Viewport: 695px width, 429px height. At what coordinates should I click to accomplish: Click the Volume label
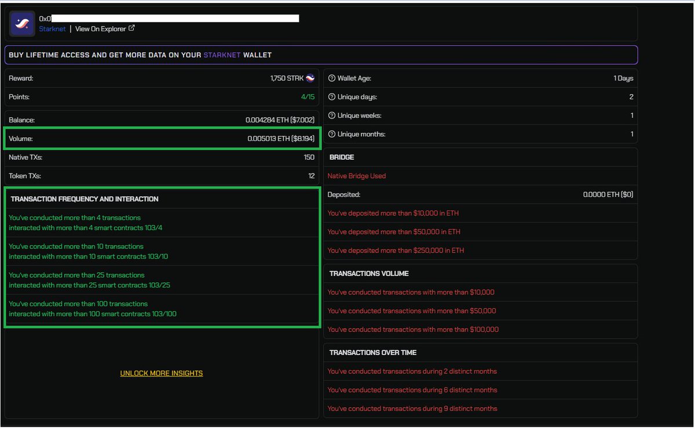click(21, 139)
